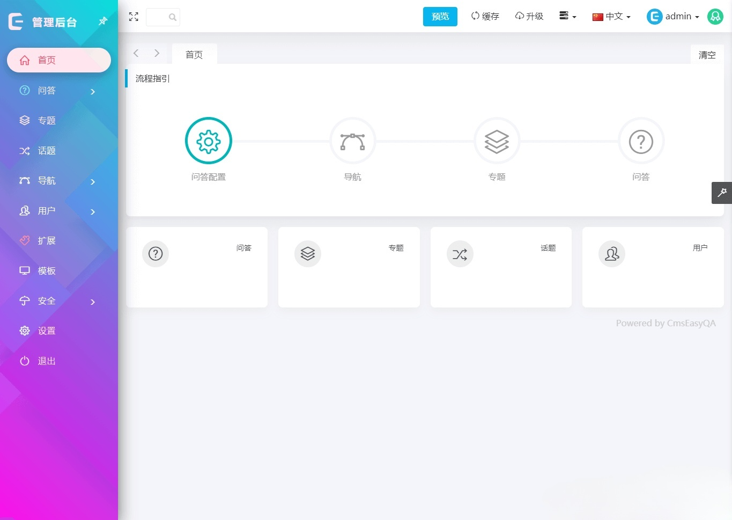This screenshot has height=520, width=732.
Task: Expand the 用户 sidebar chevron
Action: click(92, 211)
